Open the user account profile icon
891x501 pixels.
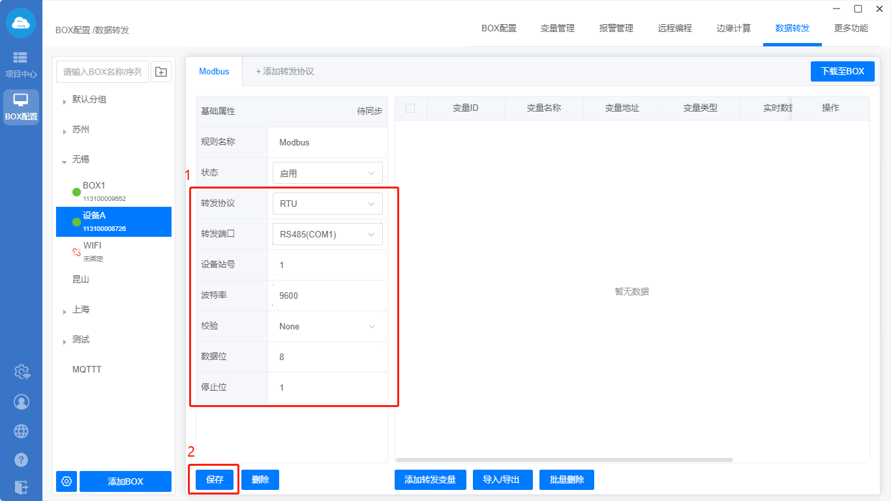pos(22,402)
